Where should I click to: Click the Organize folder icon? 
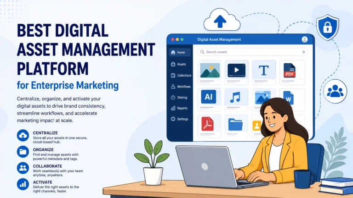[x=23, y=152]
